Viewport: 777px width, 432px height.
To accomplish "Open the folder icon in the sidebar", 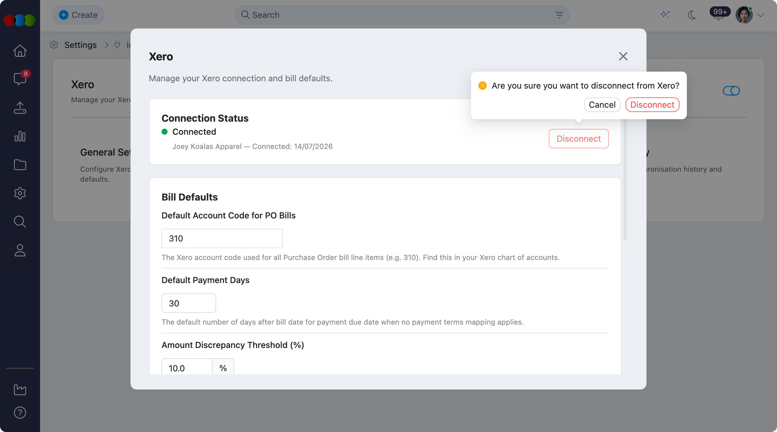I will 20,165.
